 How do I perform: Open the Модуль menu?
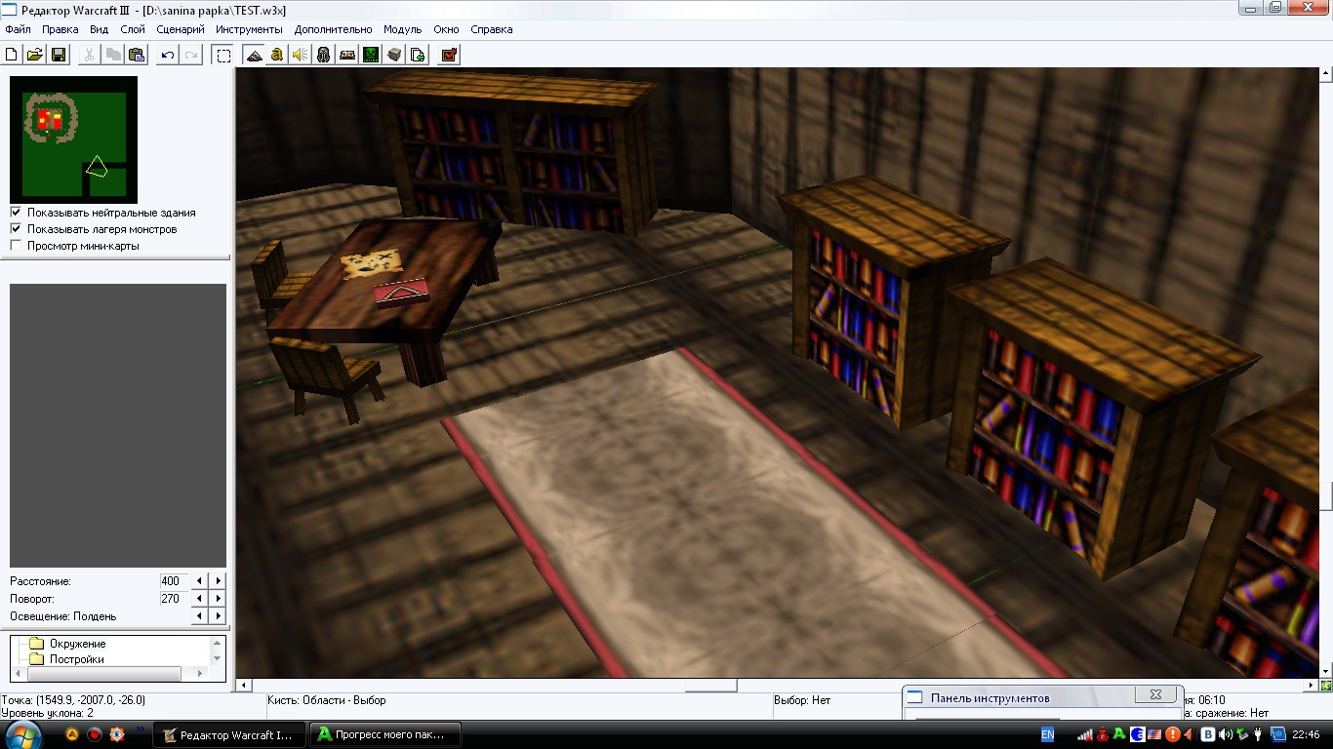(402, 29)
